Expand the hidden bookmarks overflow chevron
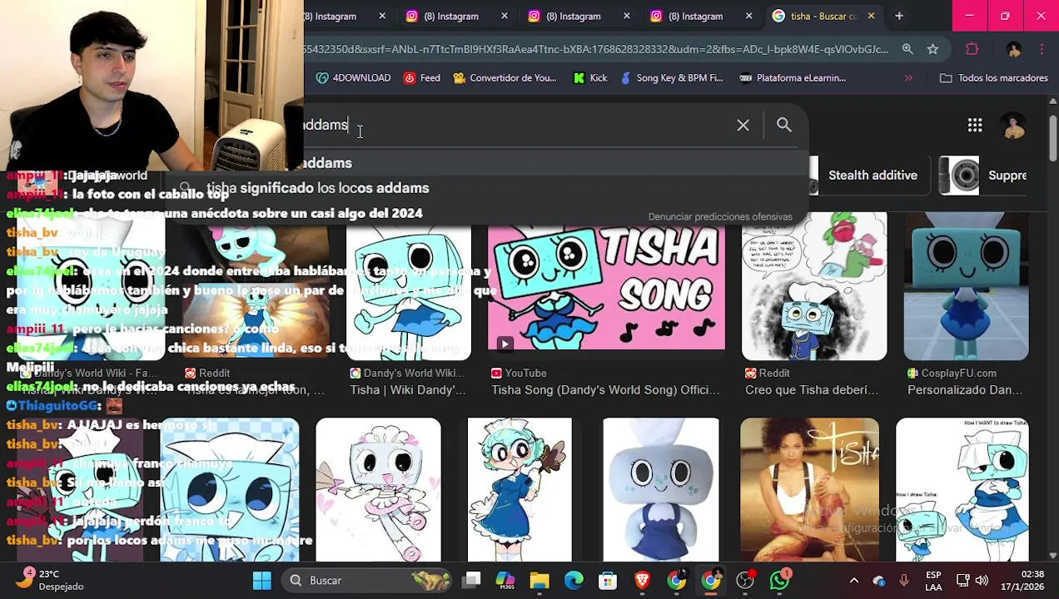Screen dimensions: 1059x599 coord(908,77)
